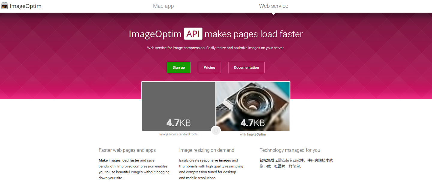This screenshot has width=432, height=183.
Task: Open the Pricing page
Action: 209,67
